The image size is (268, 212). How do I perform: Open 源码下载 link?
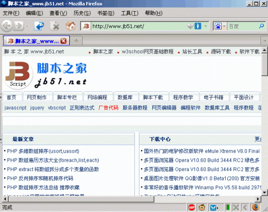(221, 52)
